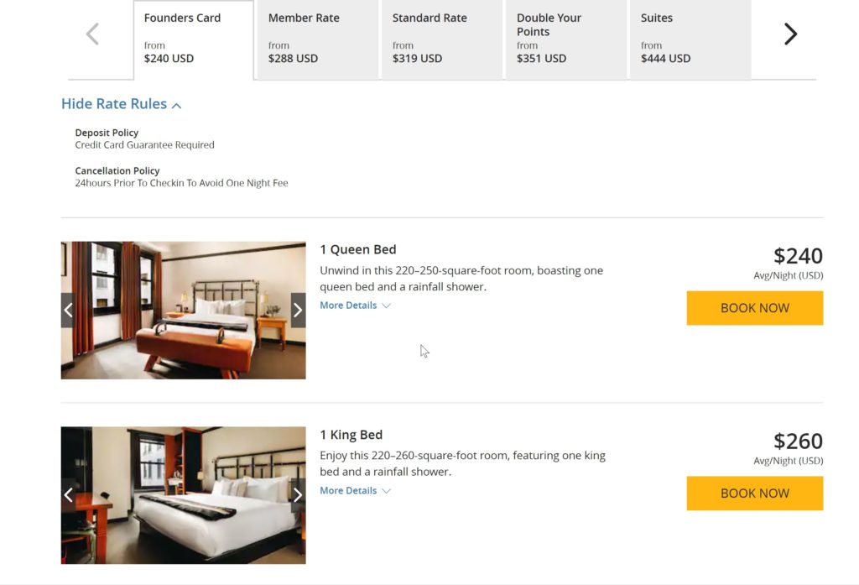Show next photo of King Bed room
The image size is (859, 585).
298,495
